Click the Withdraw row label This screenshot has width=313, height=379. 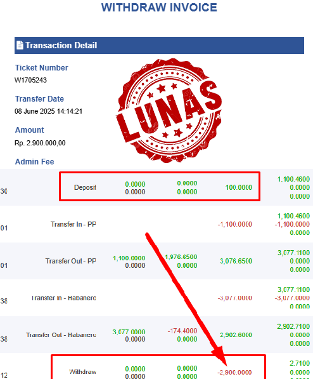pos(82,371)
